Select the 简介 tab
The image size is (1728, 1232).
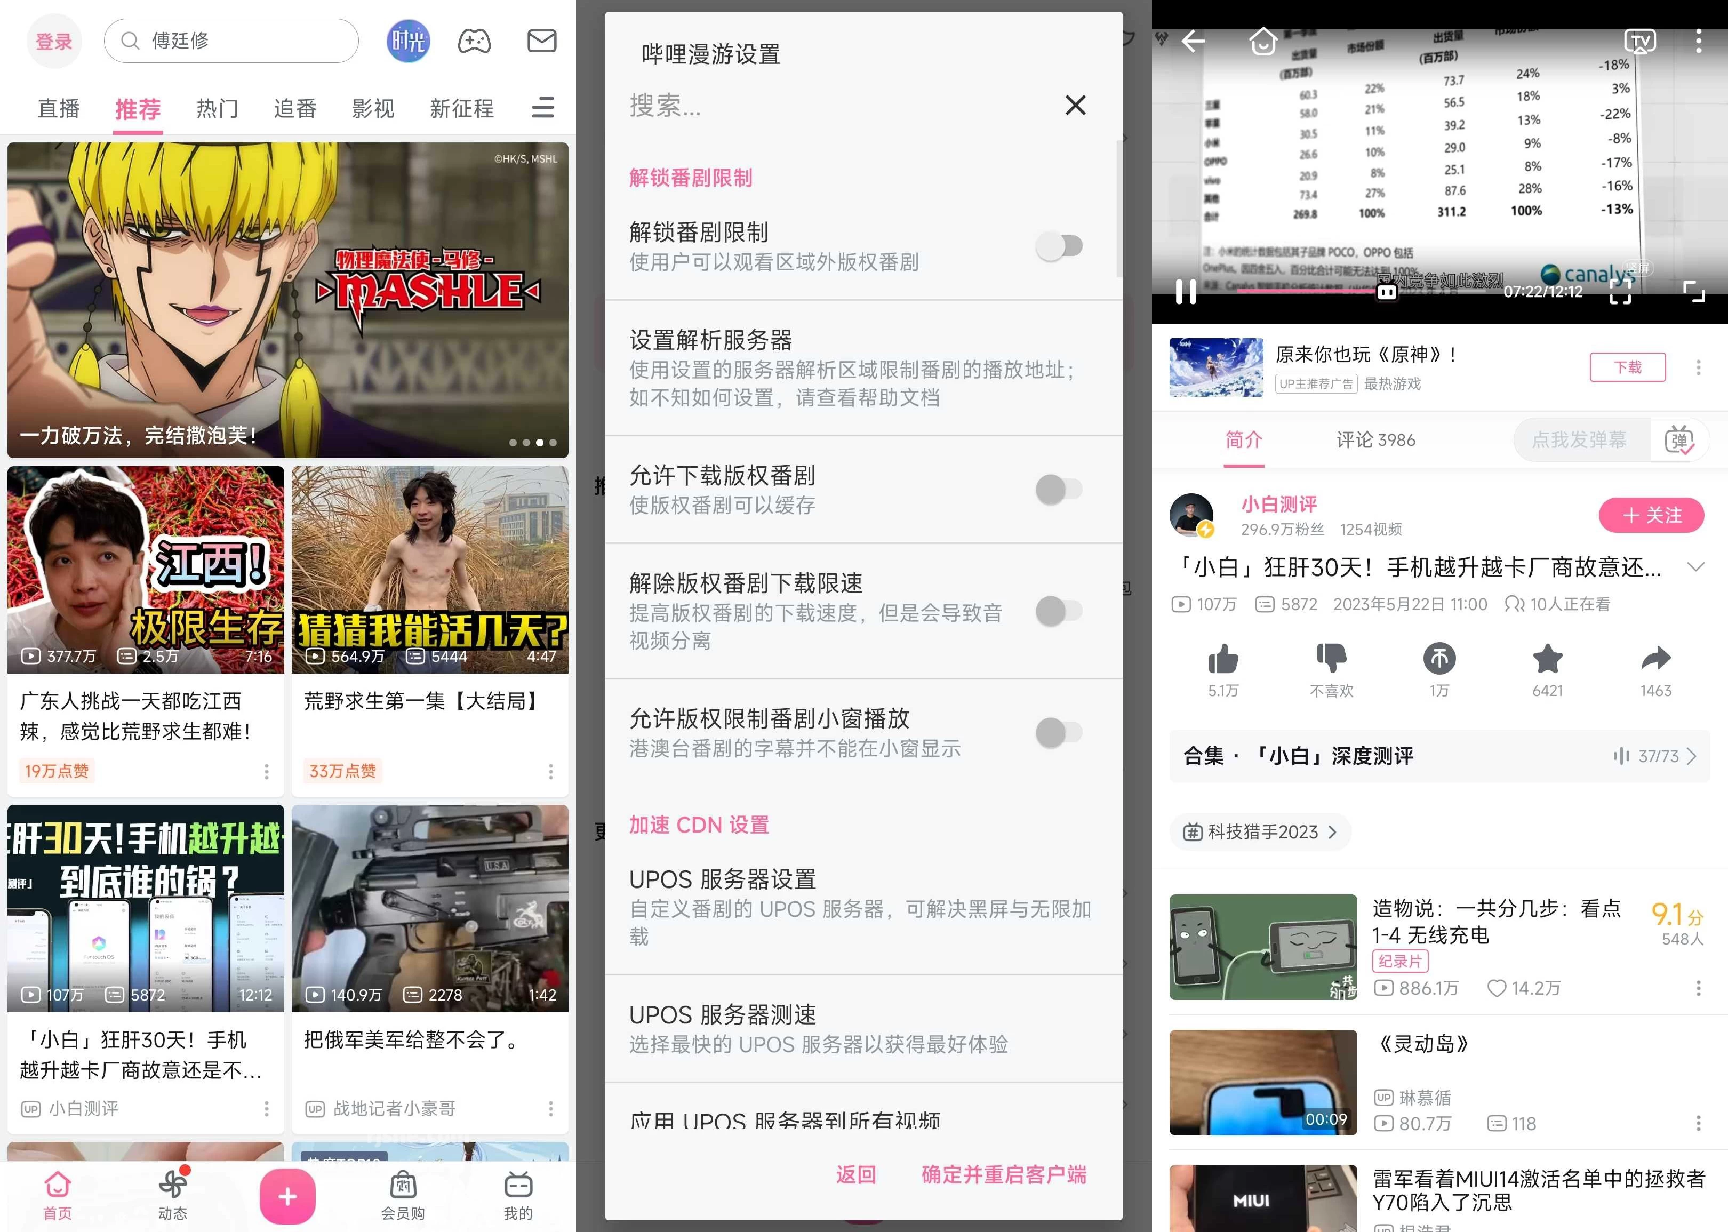[x=1244, y=440]
